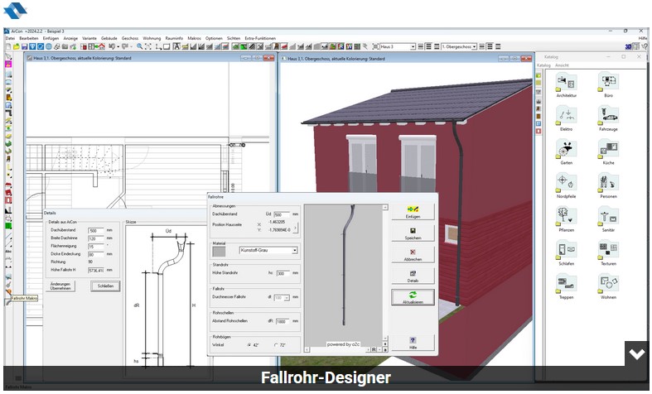Click the Höhe Fallrohr H field in Details
The image size is (652, 394).
pyautogui.click(x=95, y=270)
